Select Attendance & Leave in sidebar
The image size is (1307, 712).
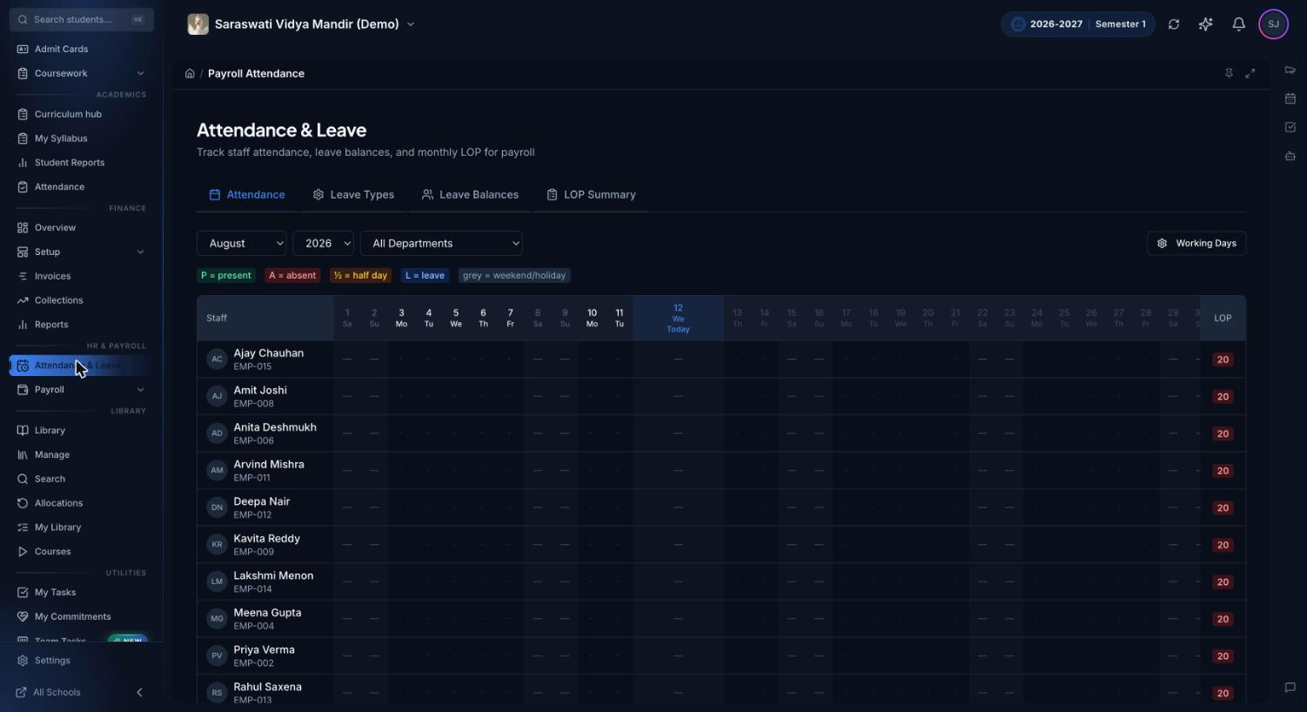[x=80, y=366]
